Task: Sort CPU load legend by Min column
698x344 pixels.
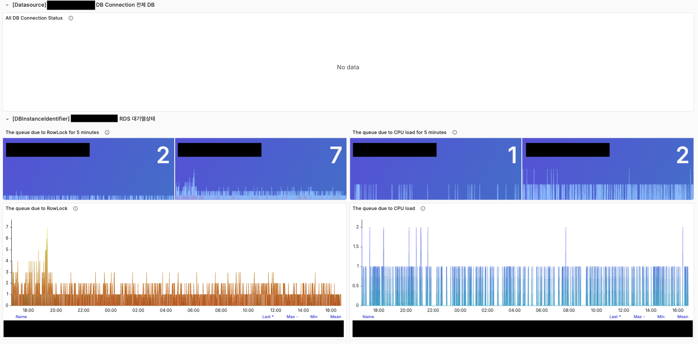Action: (660, 317)
